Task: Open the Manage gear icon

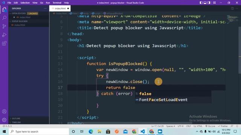Action: click(4, 120)
